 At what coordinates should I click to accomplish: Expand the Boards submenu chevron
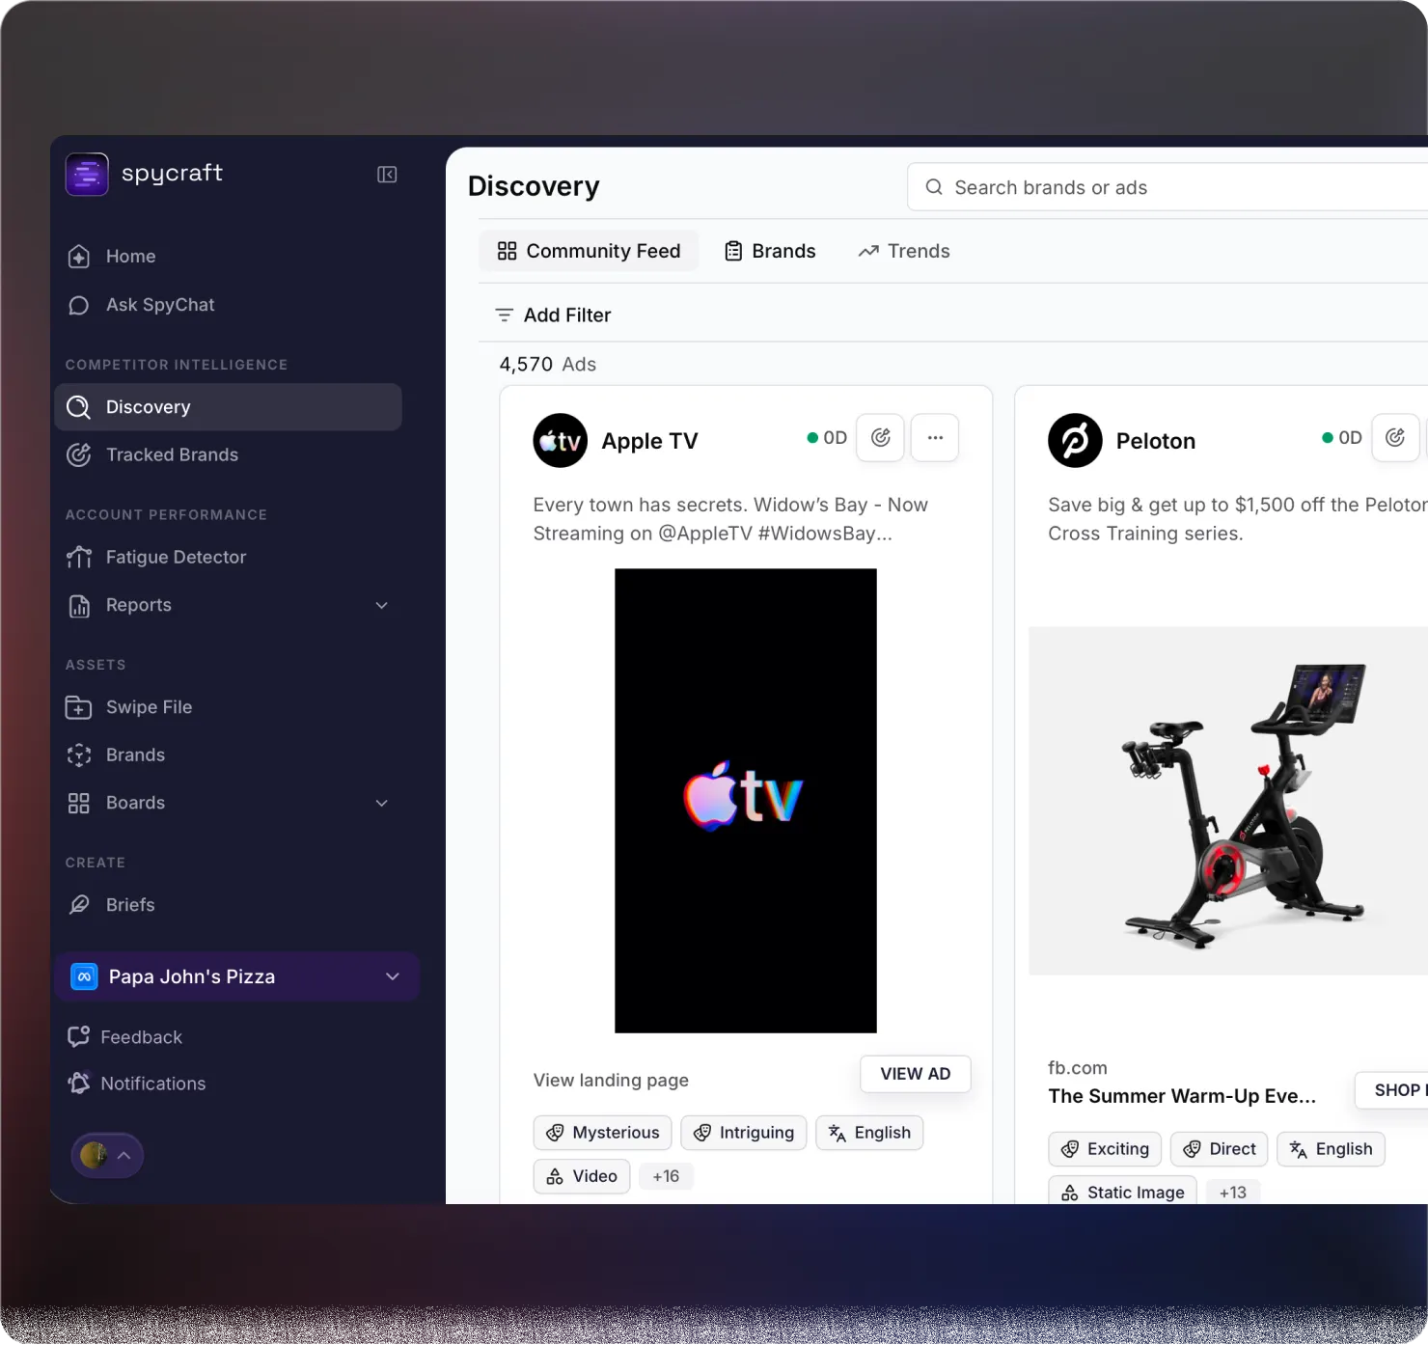tap(382, 804)
